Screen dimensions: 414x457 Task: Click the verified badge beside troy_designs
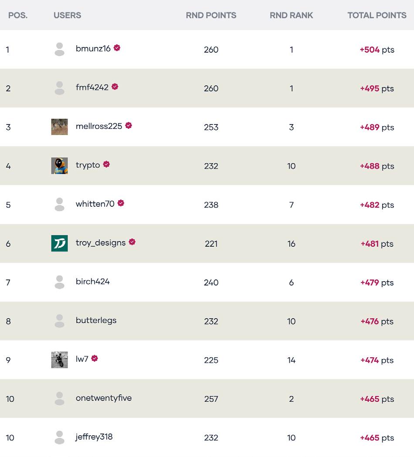point(132,242)
